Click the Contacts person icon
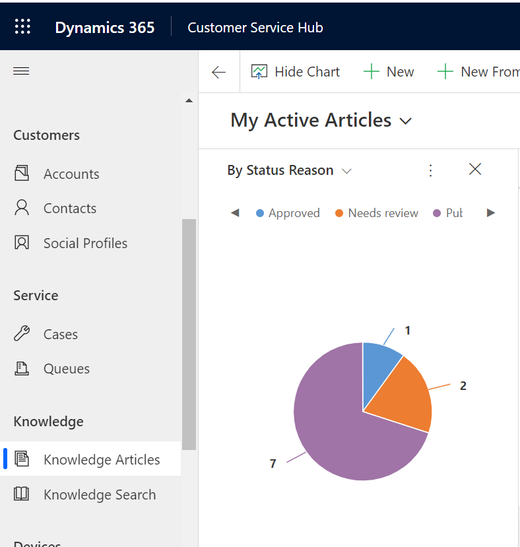This screenshot has height=547, width=520. point(22,208)
